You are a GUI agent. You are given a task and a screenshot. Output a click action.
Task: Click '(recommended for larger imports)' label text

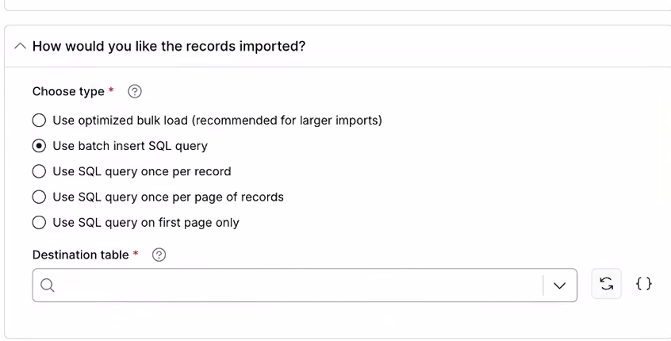[x=286, y=121]
